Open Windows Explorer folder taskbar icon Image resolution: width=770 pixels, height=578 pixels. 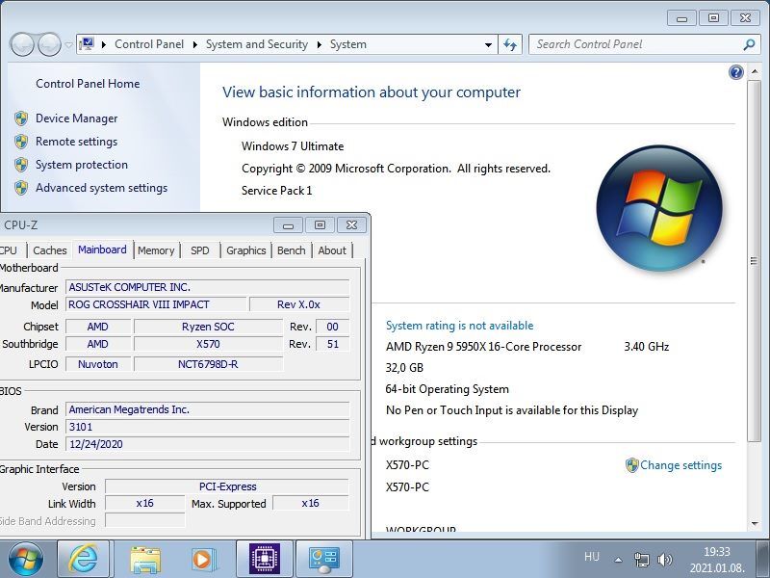point(144,560)
